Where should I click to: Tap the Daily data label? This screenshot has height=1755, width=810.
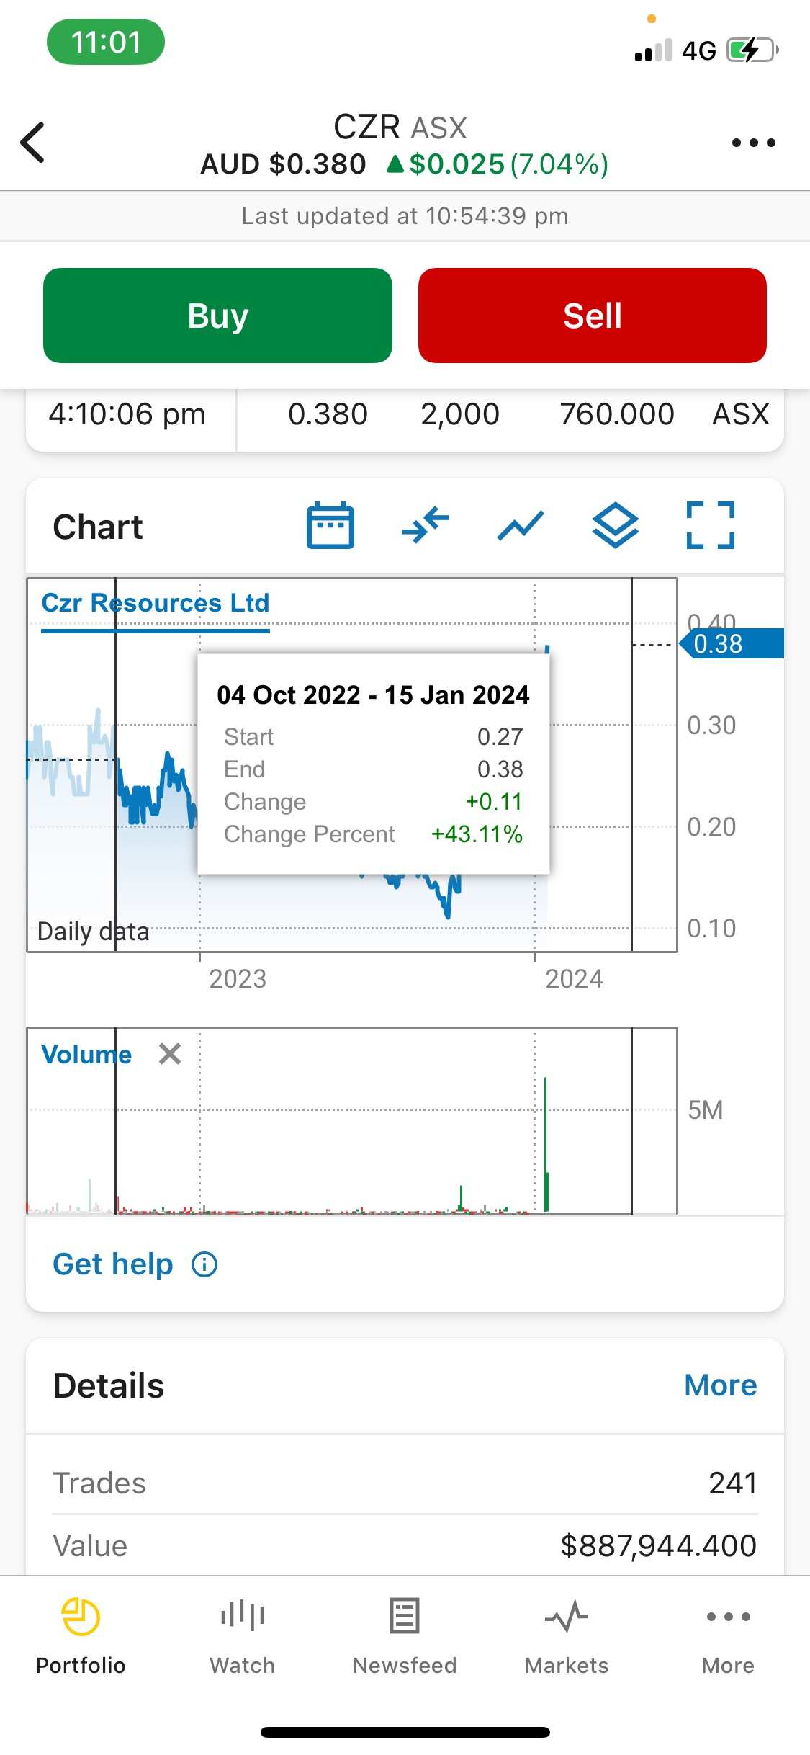[x=93, y=932]
